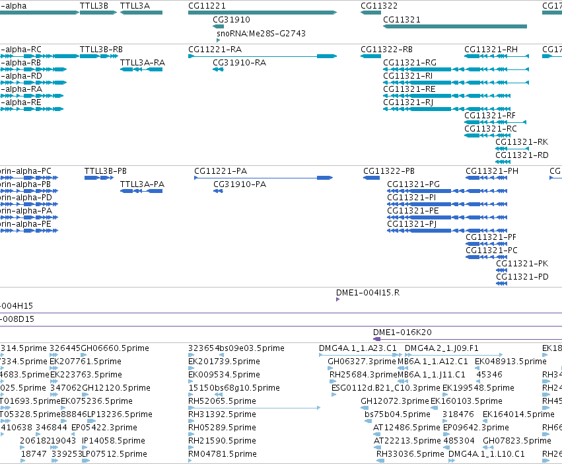
Task: Click the DME1-004I15.R BAC end label
Action: 368,293
